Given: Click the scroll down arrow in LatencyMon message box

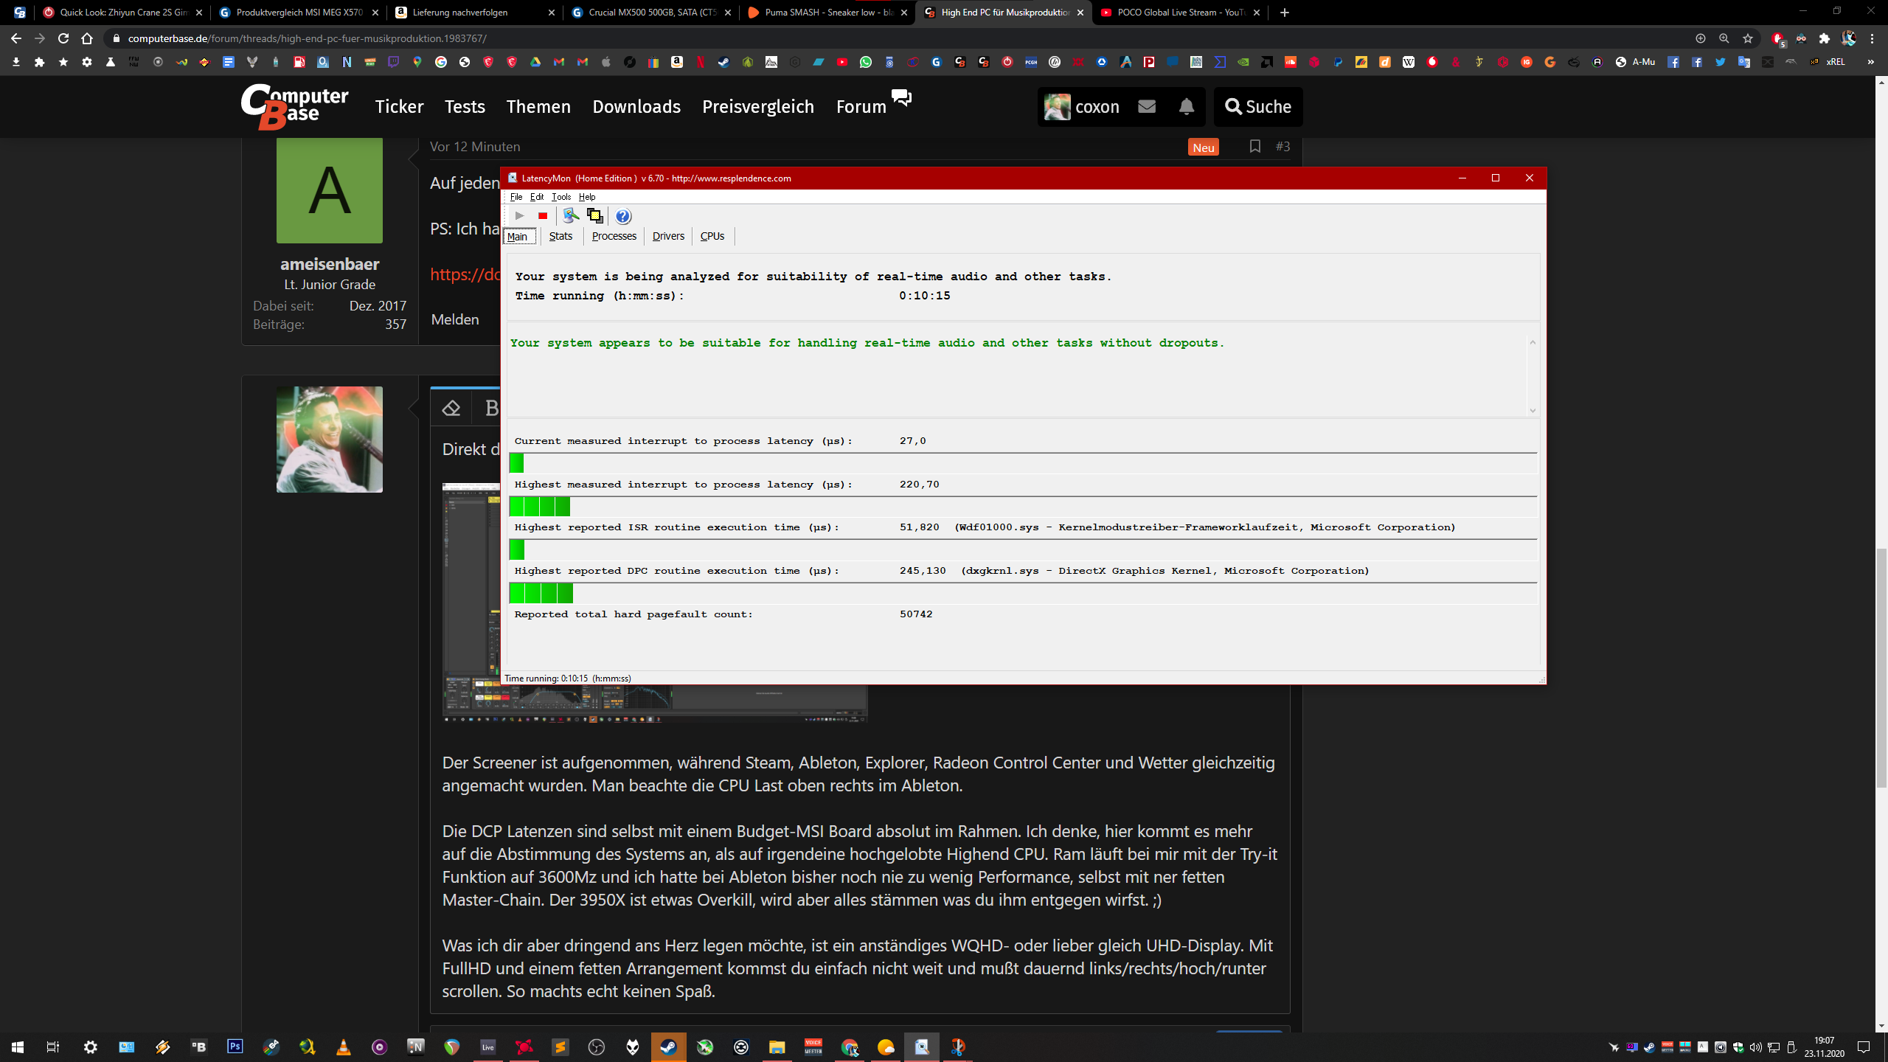Looking at the screenshot, I should [1533, 411].
